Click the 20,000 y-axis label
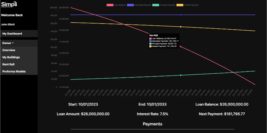267x133 pixels. click(54, 79)
